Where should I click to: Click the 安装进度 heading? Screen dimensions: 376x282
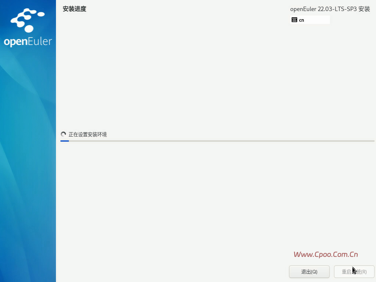point(74,9)
